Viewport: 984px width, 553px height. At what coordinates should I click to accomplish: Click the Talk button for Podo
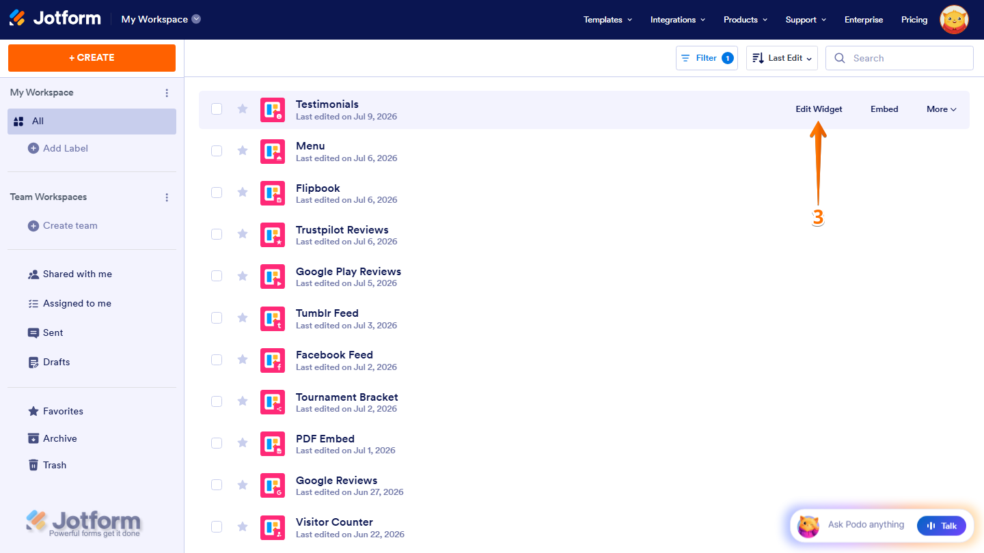click(x=942, y=526)
